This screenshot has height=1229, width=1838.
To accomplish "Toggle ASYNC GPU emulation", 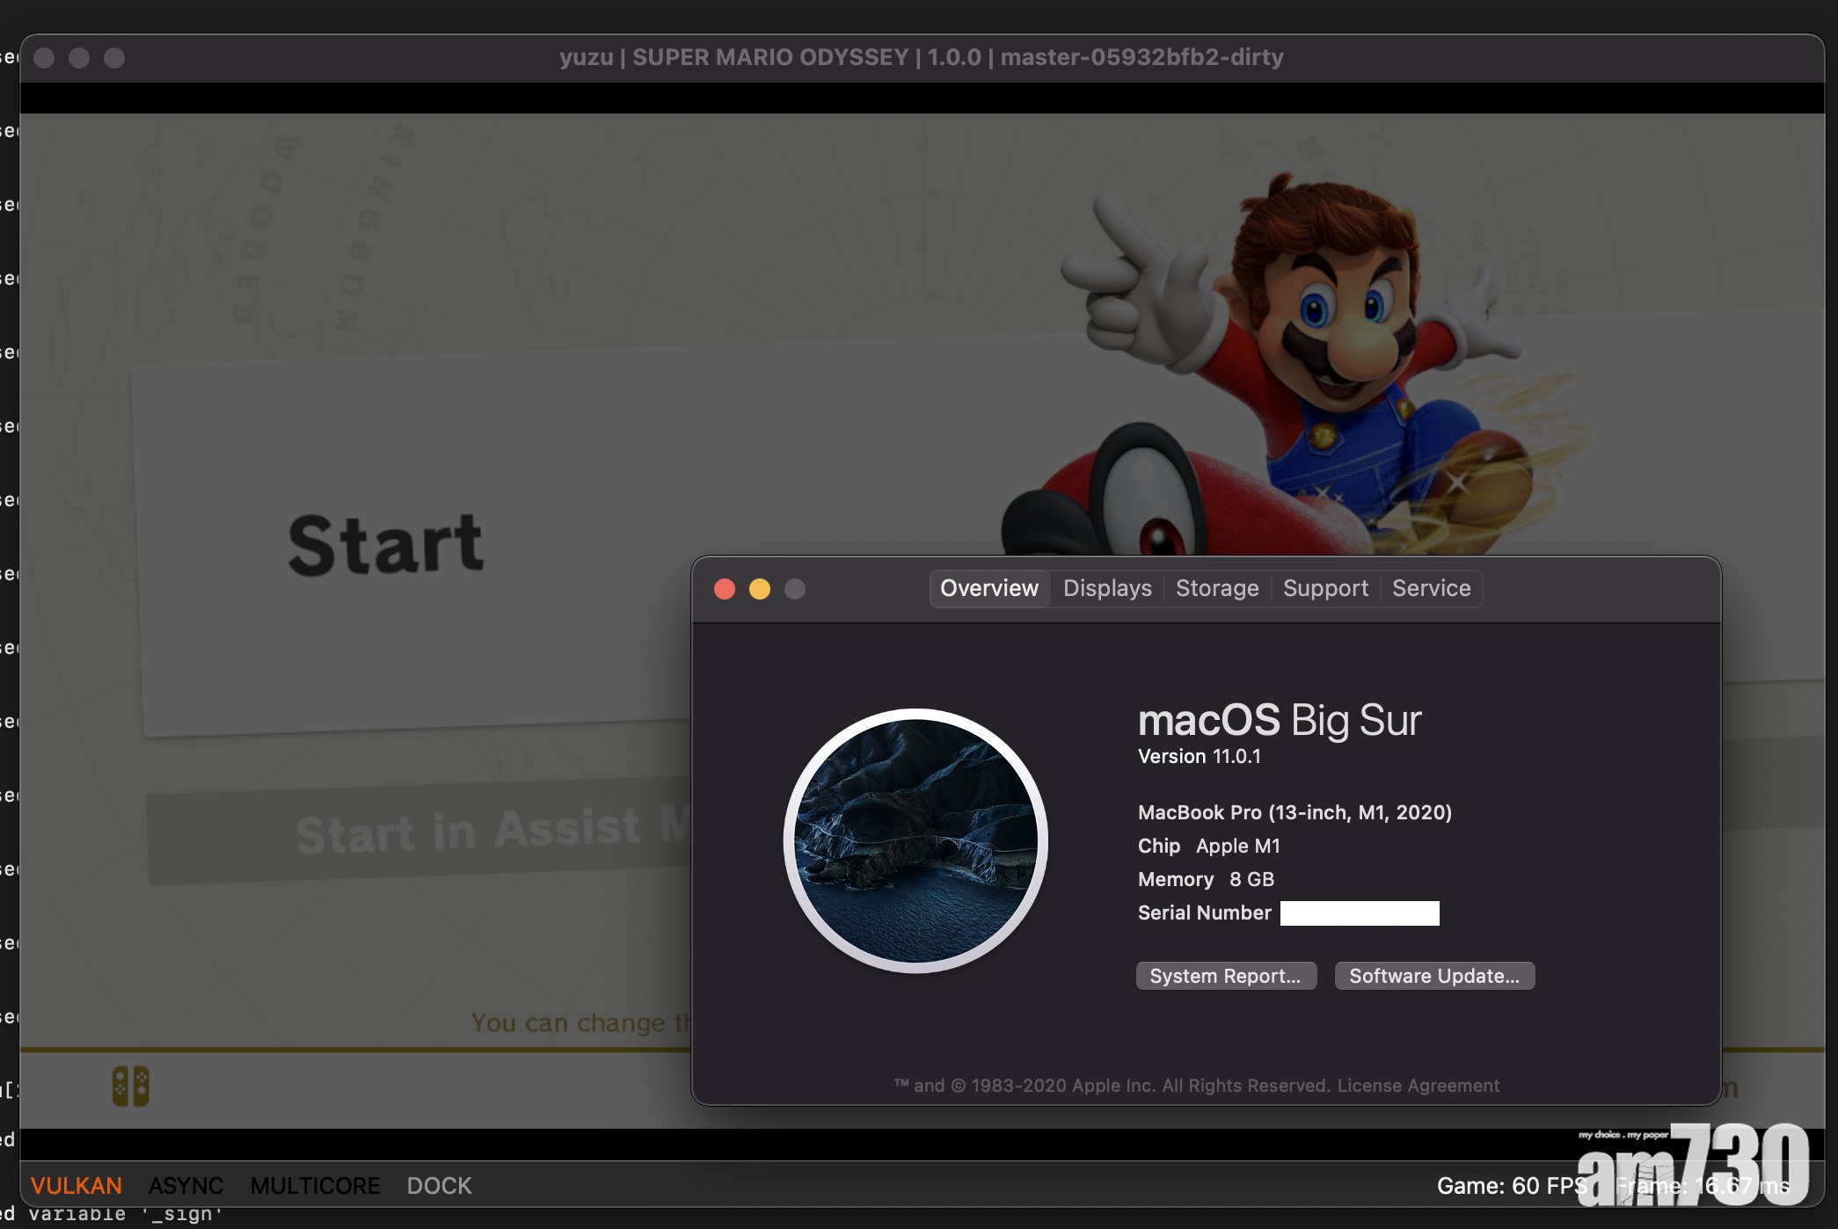I will point(186,1186).
